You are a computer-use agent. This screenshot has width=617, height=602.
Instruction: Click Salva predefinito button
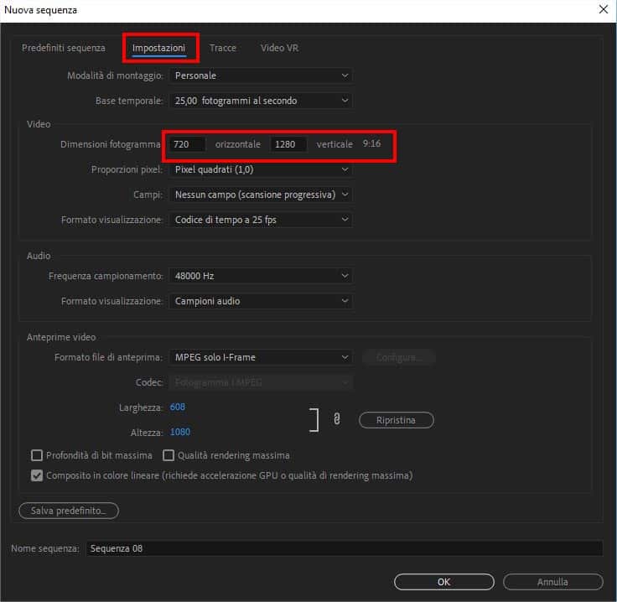tap(69, 511)
